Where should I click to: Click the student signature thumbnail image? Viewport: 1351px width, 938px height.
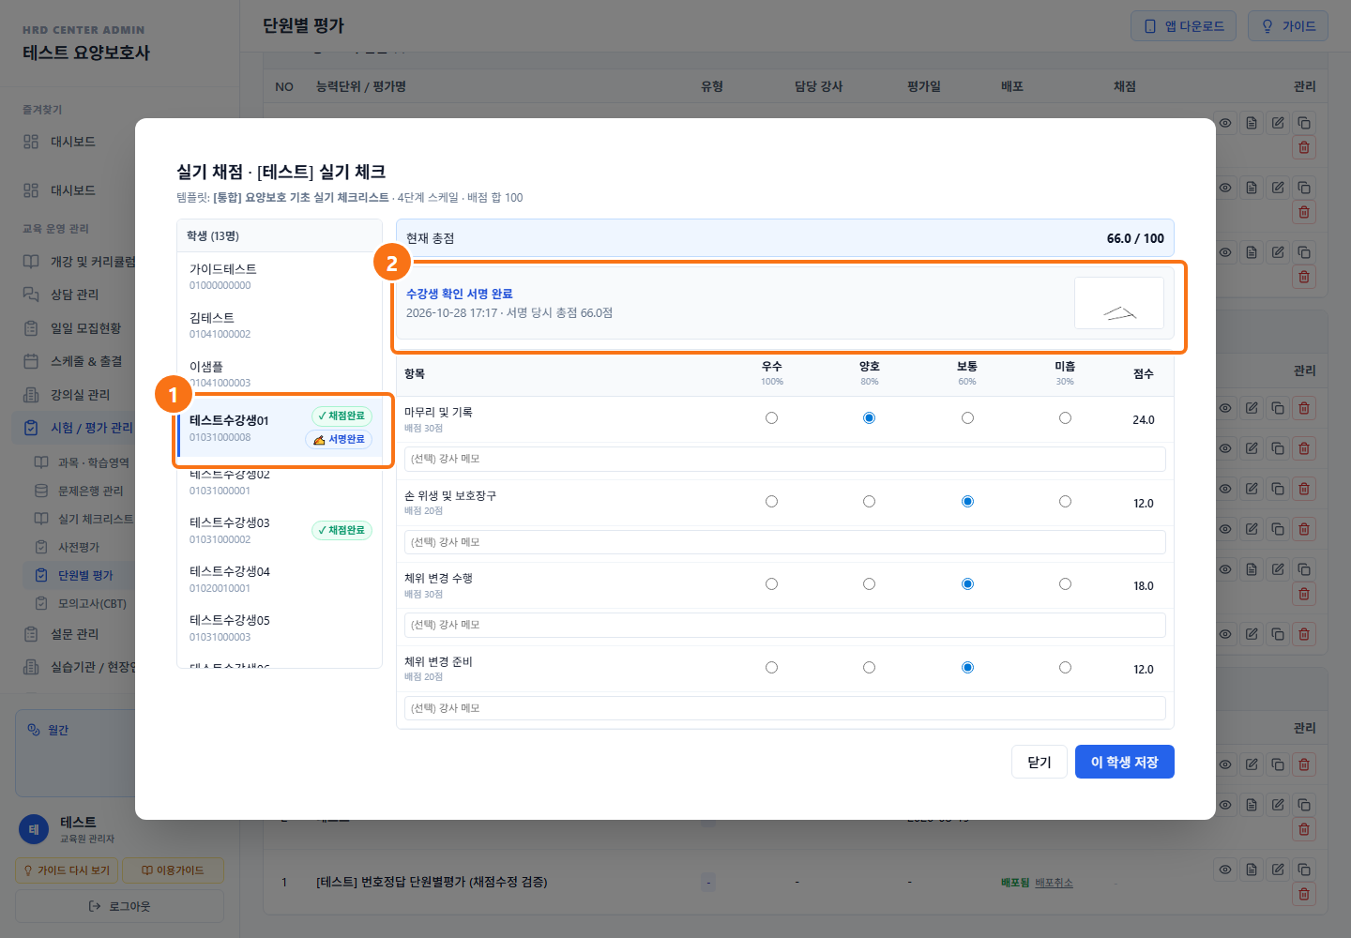tap(1119, 303)
